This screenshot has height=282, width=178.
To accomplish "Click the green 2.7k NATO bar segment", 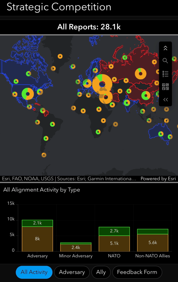I will click(x=114, y=231).
